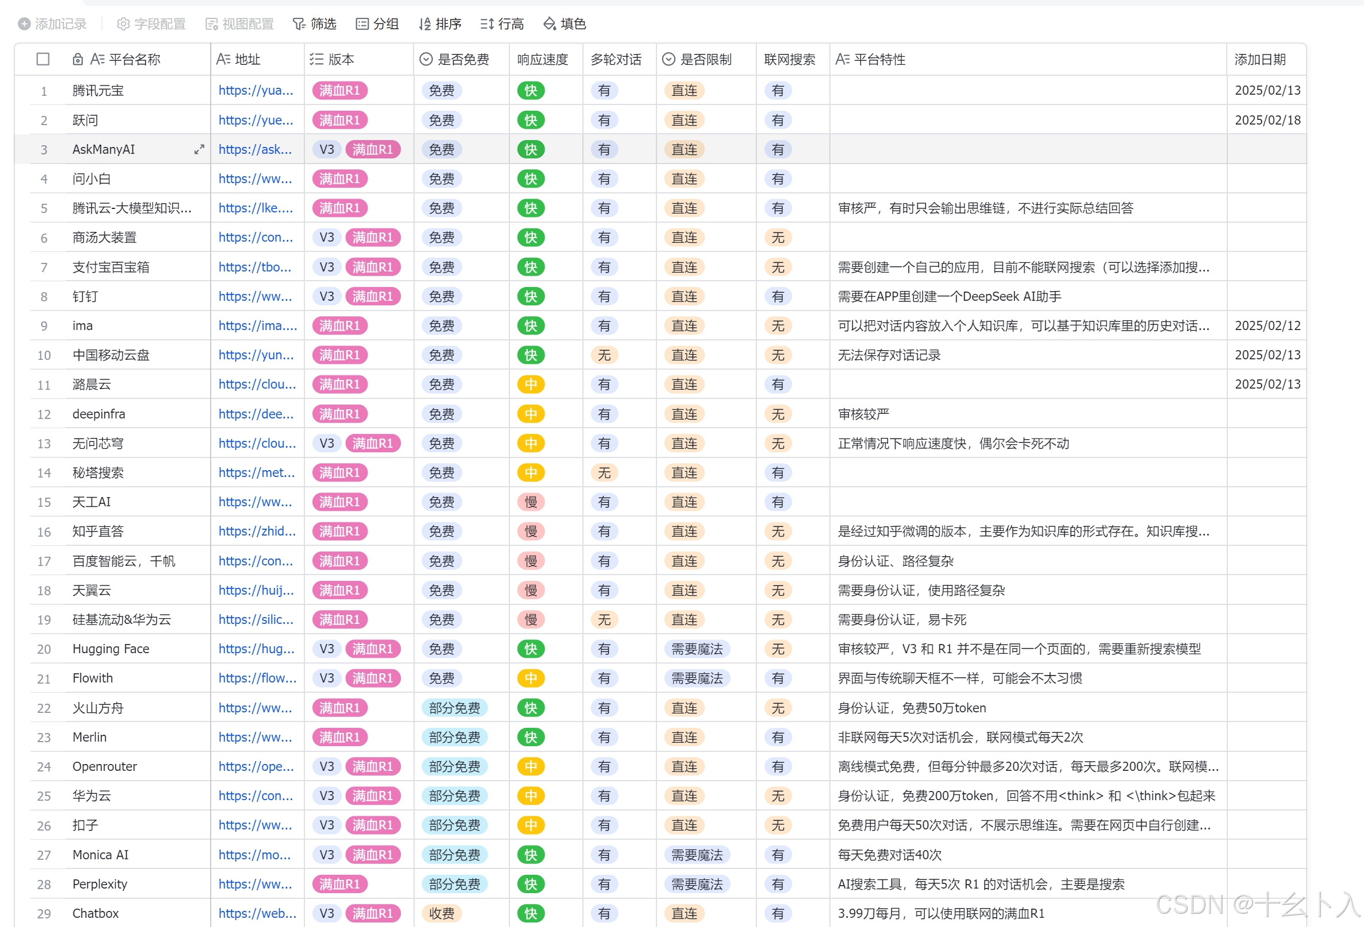Click the 满血R1 tag in Merlin row
Viewport: 1364px width, 927px height.
coord(340,738)
